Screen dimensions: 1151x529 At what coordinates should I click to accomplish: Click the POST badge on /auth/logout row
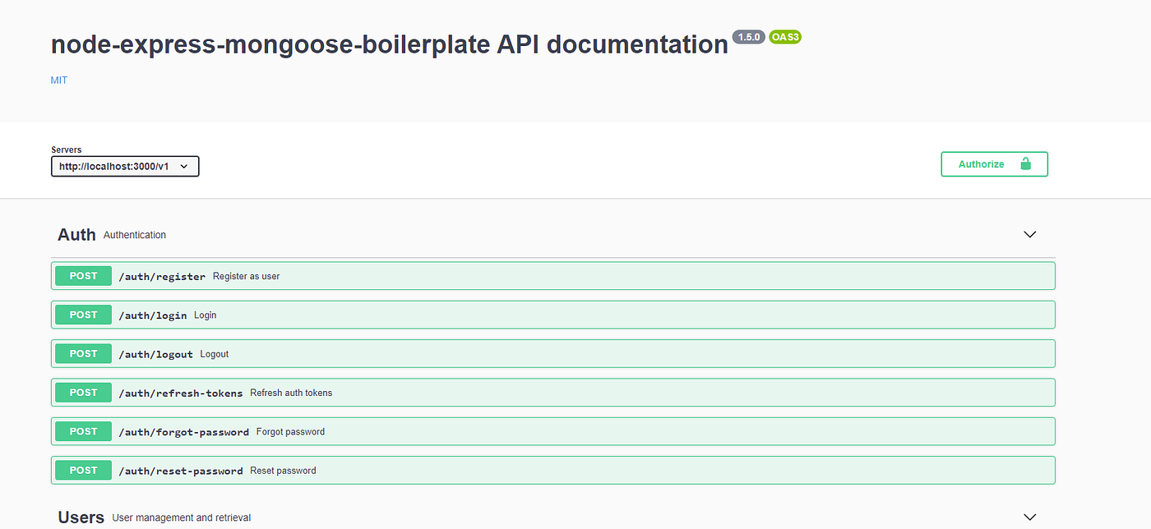(x=82, y=353)
